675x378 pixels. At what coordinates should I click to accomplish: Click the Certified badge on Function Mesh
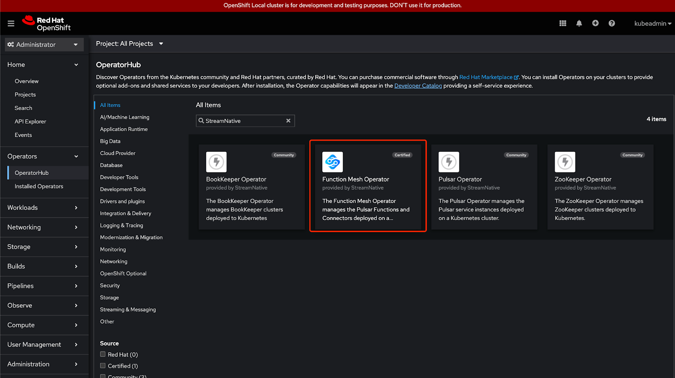[402, 155]
